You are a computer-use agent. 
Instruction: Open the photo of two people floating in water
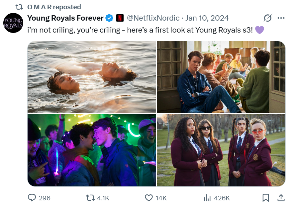[92, 77]
